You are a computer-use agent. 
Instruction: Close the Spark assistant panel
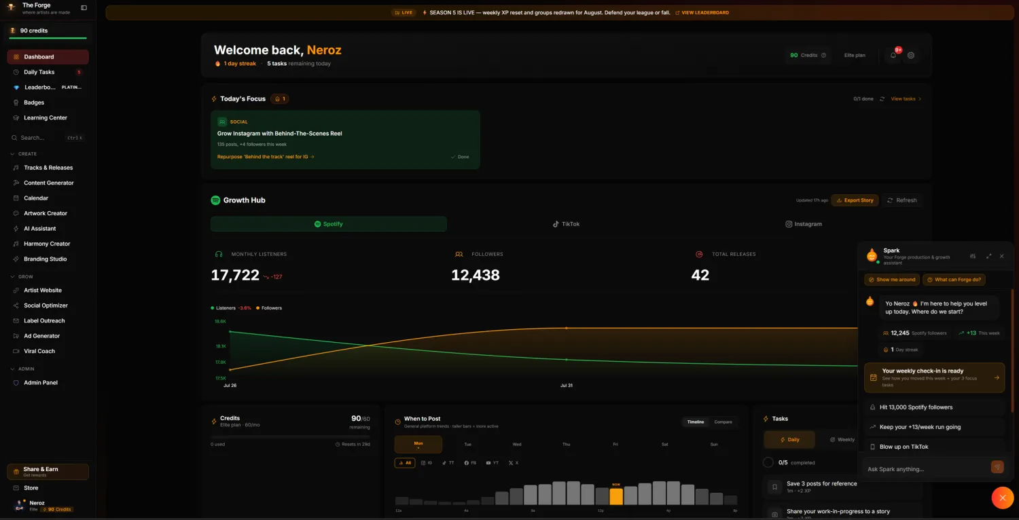click(1001, 256)
